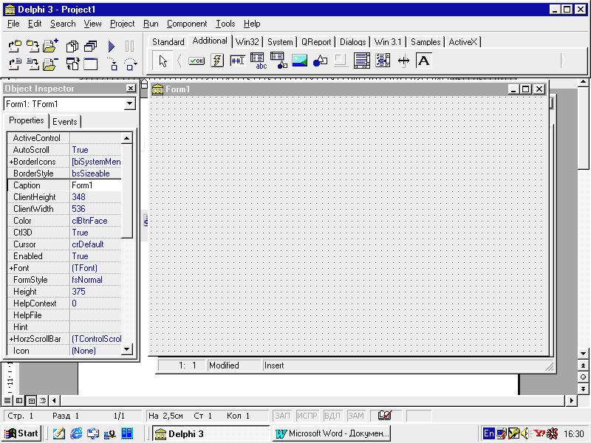
Task: Open the Component menu
Action: coord(187,24)
